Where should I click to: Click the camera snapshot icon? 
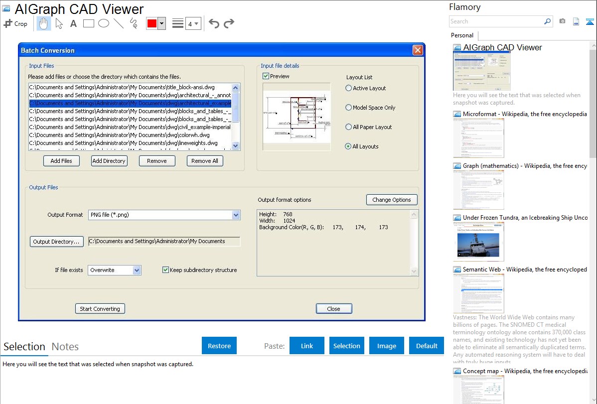pos(562,21)
